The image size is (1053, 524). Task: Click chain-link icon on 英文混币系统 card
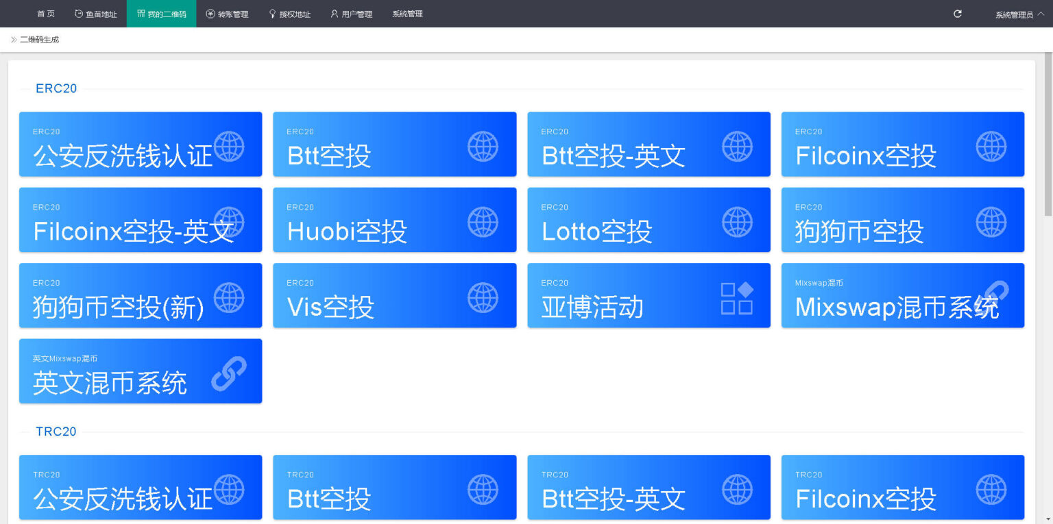click(228, 374)
